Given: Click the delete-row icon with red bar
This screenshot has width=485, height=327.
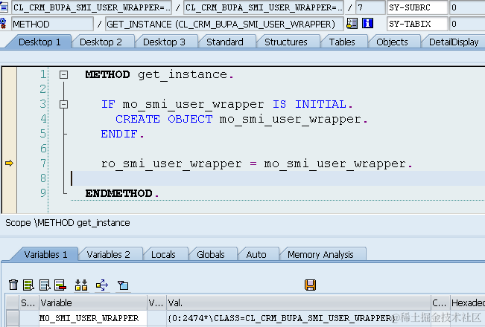Looking at the screenshot, I should point(60,285).
